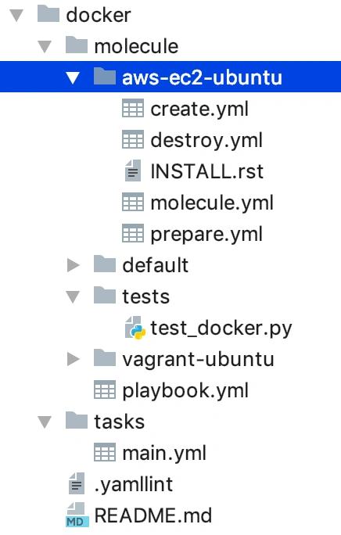Viewport: 341px width, 535px height.
Task: Collapse the tasks folder arrow
Action: pyautogui.click(x=45, y=422)
